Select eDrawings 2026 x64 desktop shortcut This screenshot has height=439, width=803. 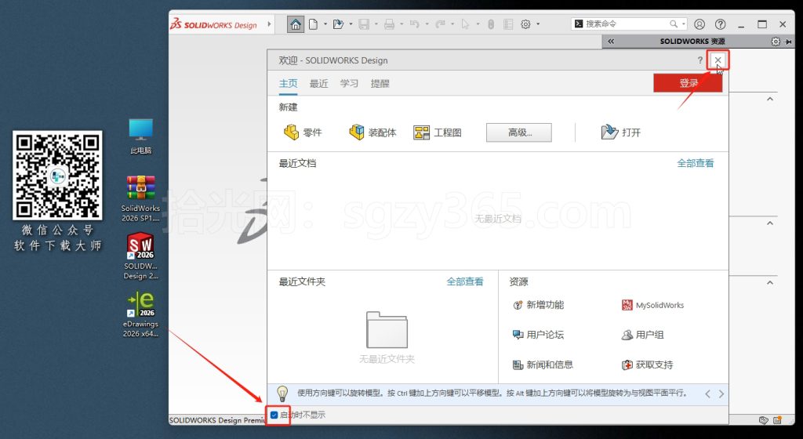[x=140, y=314]
